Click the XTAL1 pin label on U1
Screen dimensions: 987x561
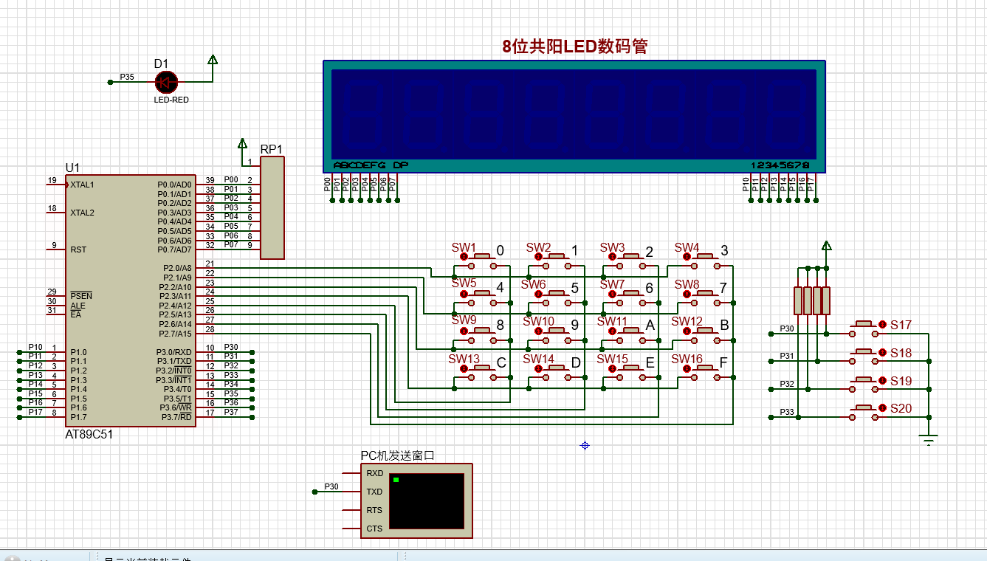[83, 185]
